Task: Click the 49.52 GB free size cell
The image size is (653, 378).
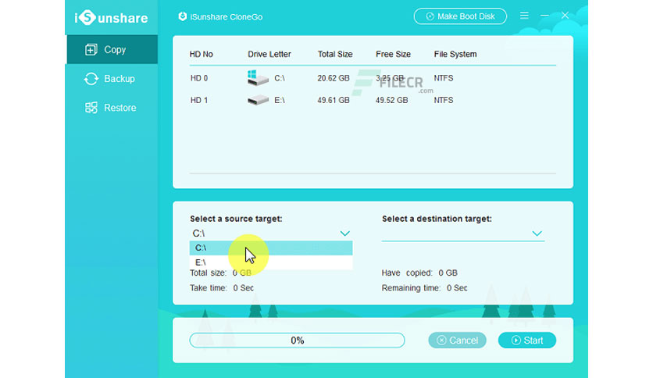Action: 391,100
